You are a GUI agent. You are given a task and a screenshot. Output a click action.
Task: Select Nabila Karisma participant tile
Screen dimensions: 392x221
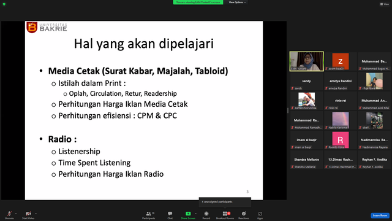click(x=341, y=120)
